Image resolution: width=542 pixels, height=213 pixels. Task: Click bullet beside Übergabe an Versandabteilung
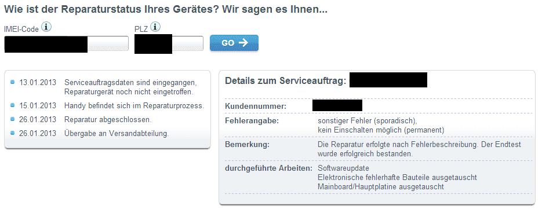pyautogui.click(x=13, y=133)
